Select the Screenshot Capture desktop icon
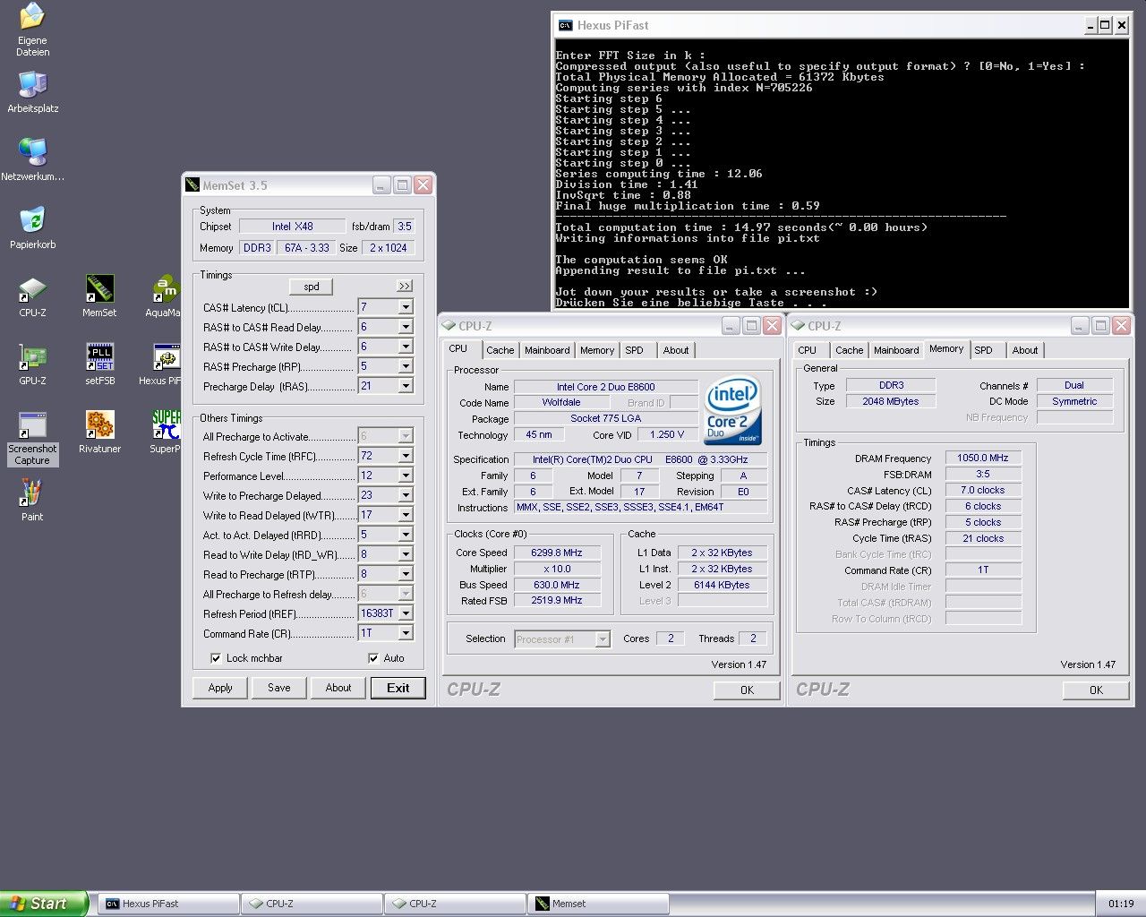The height and width of the screenshot is (917, 1146). point(32,438)
